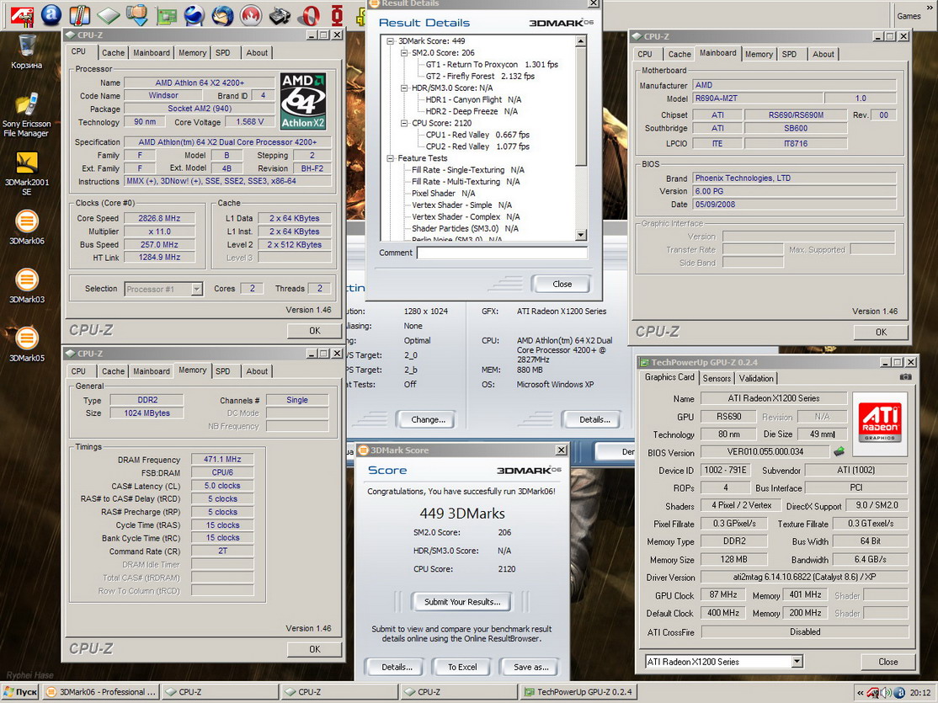Open the Sensors tab in GPU-Z
This screenshot has width=938, height=703.
pyautogui.click(x=717, y=378)
